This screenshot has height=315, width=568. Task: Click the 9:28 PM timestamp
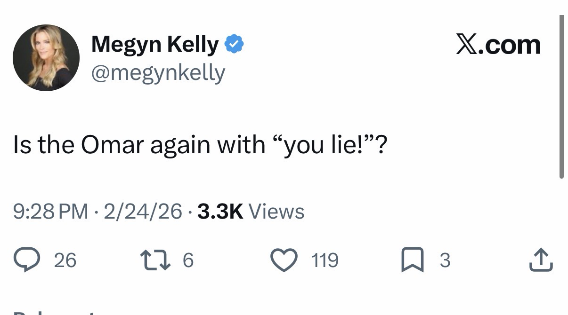50,212
